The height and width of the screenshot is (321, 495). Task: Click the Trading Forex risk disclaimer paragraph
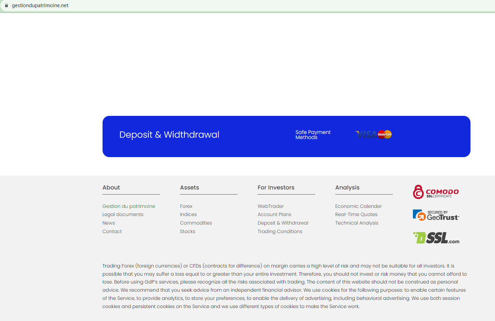[x=285, y=286]
